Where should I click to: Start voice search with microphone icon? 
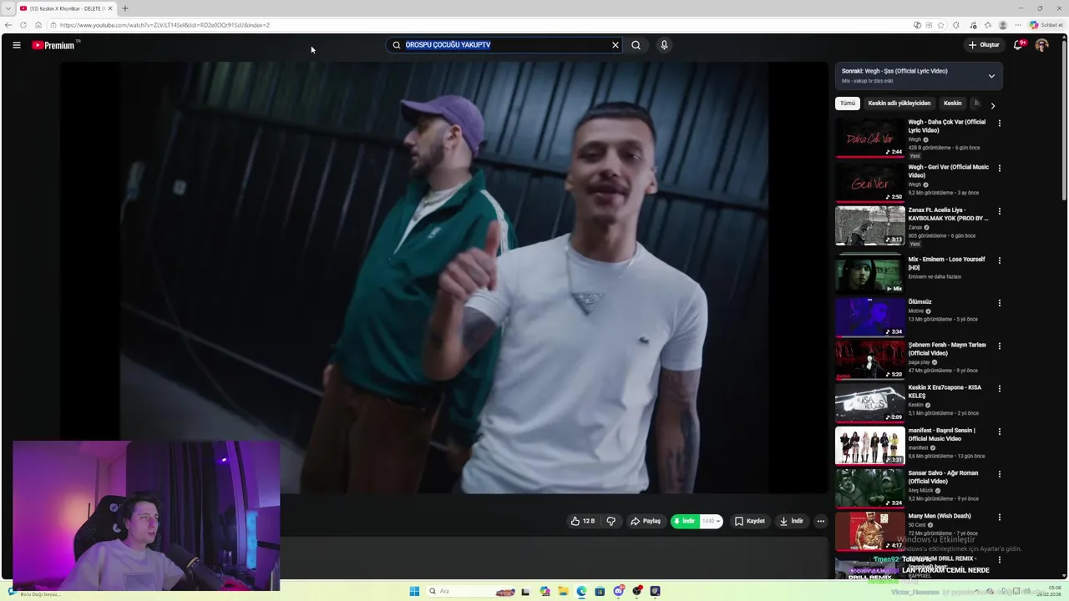[664, 45]
